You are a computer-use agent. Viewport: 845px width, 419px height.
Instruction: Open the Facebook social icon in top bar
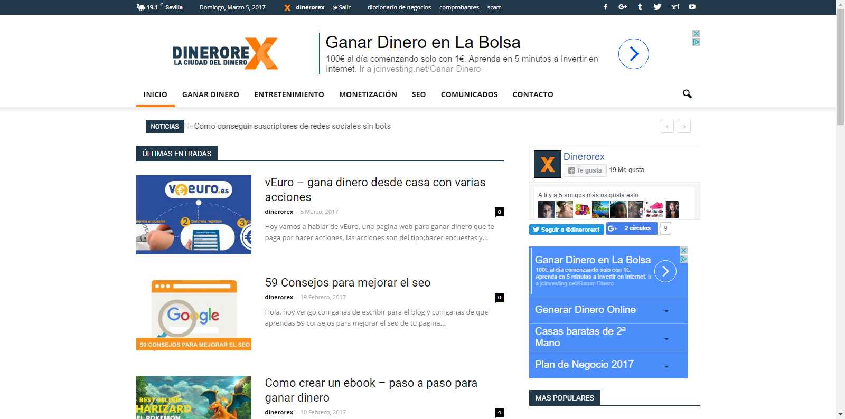coord(605,7)
